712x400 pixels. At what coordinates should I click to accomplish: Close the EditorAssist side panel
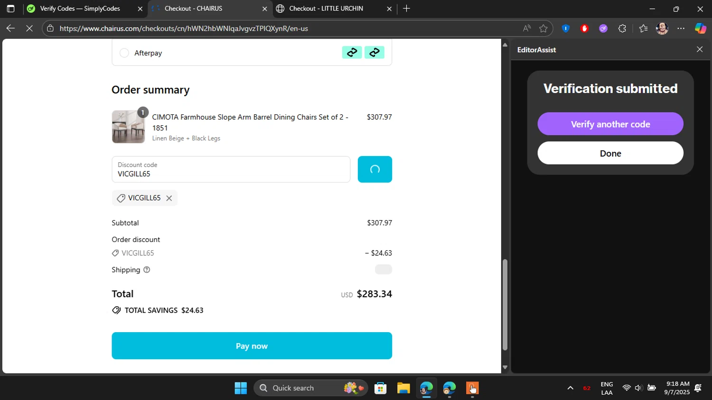700,49
